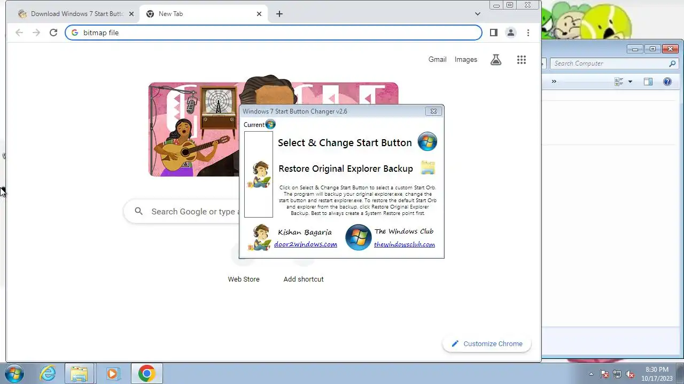Click Search Computer field in Explorer window
684x384 pixels.
click(615, 63)
